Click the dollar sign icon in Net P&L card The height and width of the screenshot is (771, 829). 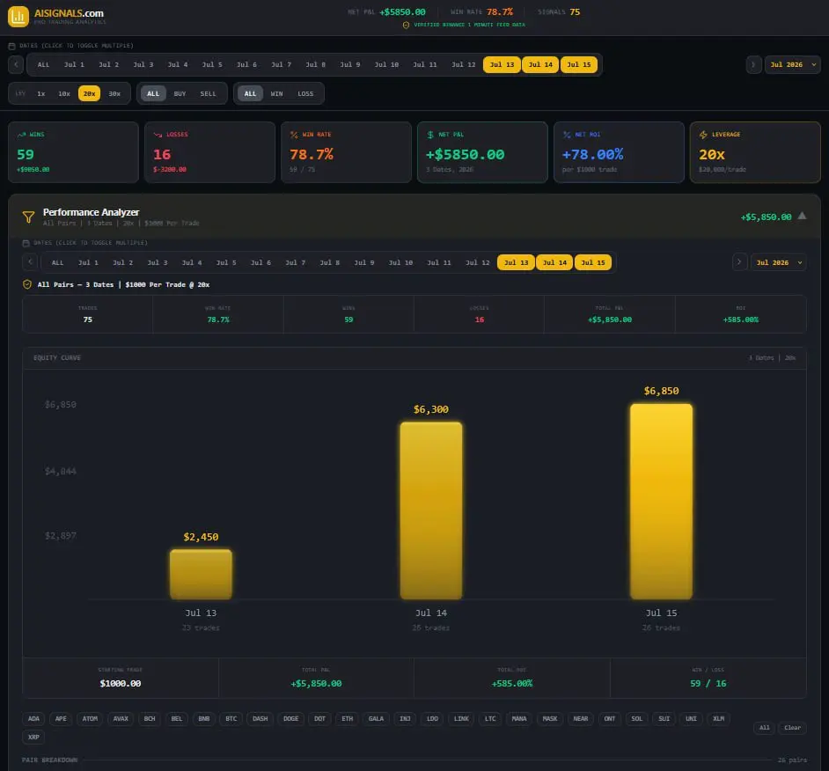(430, 135)
